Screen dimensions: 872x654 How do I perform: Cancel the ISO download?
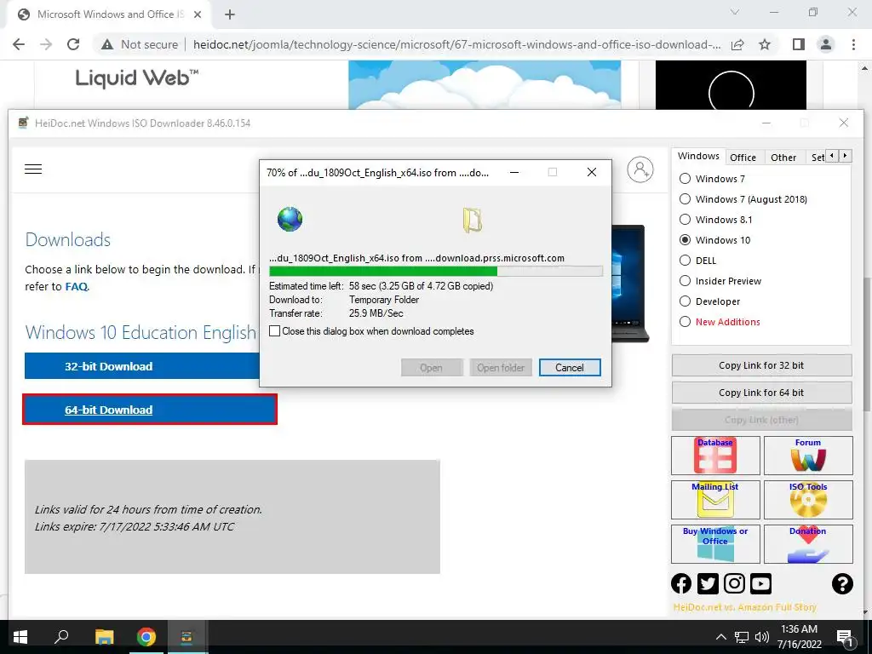(x=570, y=368)
